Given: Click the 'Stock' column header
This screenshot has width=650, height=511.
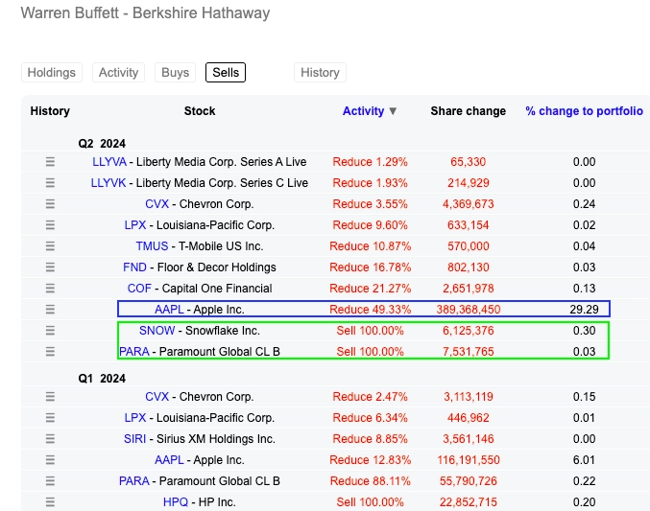Looking at the screenshot, I should pyautogui.click(x=200, y=111).
